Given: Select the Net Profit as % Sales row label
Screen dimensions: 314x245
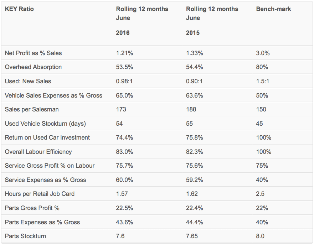Looking at the screenshot, I should [33, 53].
